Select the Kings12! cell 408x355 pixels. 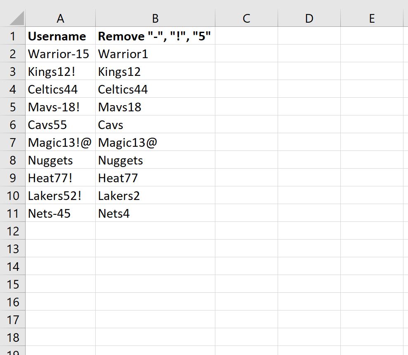(x=60, y=71)
